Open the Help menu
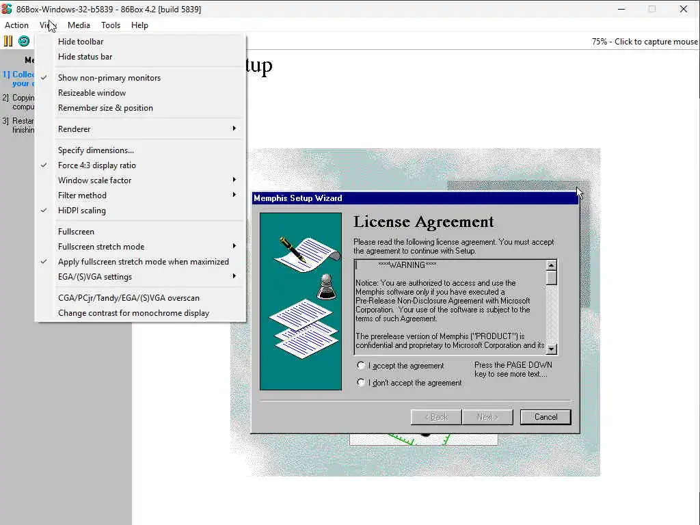700x525 pixels. click(x=139, y=25)
